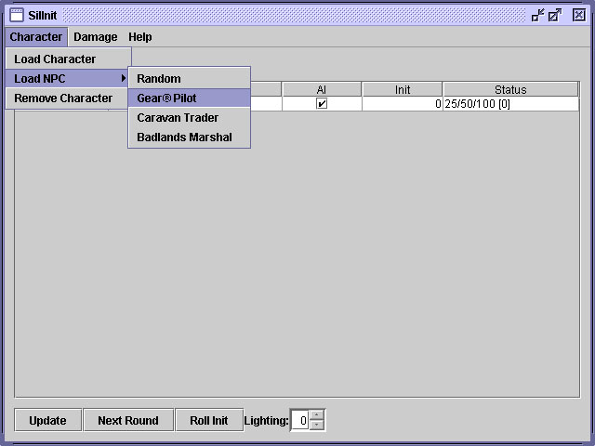595x446 pixels.
Task: Choose Badlands Marshal NPC
Action: point(184,138)
